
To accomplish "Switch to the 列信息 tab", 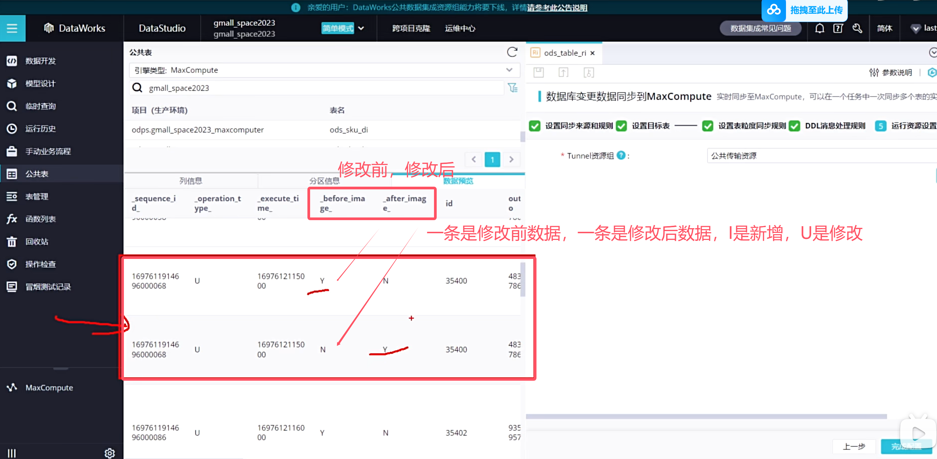I will (x=191, y=181).
